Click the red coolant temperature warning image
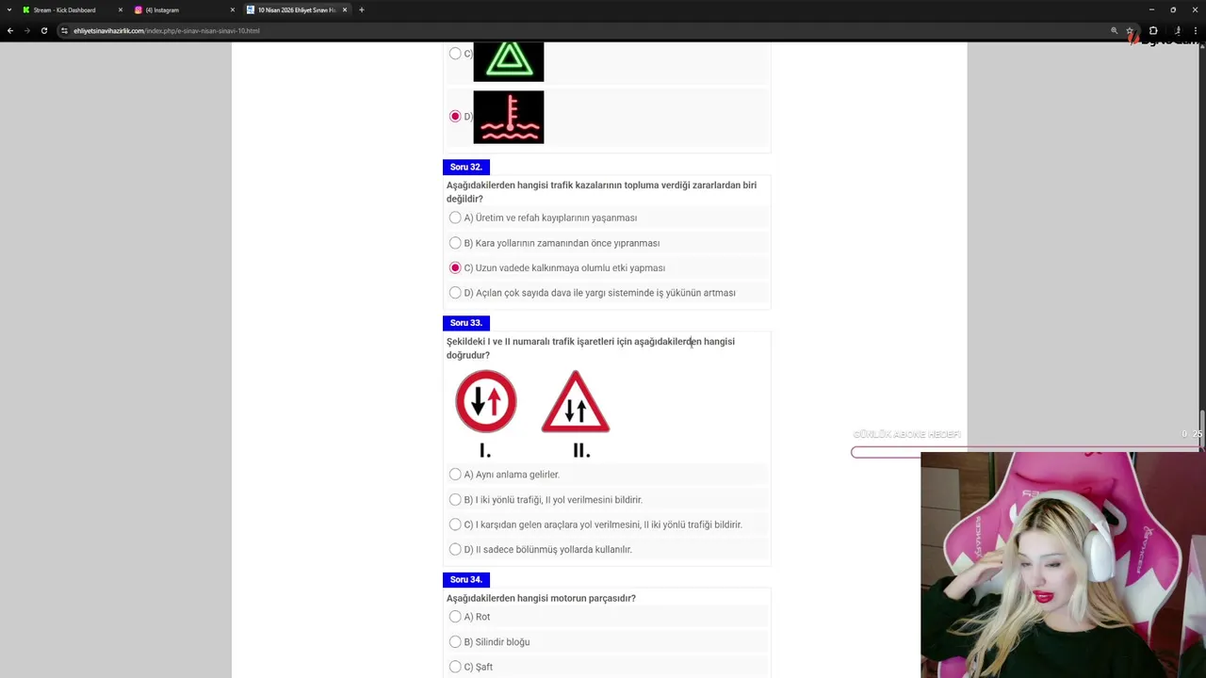Image resolution: width=1206 pixels, height=678 pixels. pos(509,117)
